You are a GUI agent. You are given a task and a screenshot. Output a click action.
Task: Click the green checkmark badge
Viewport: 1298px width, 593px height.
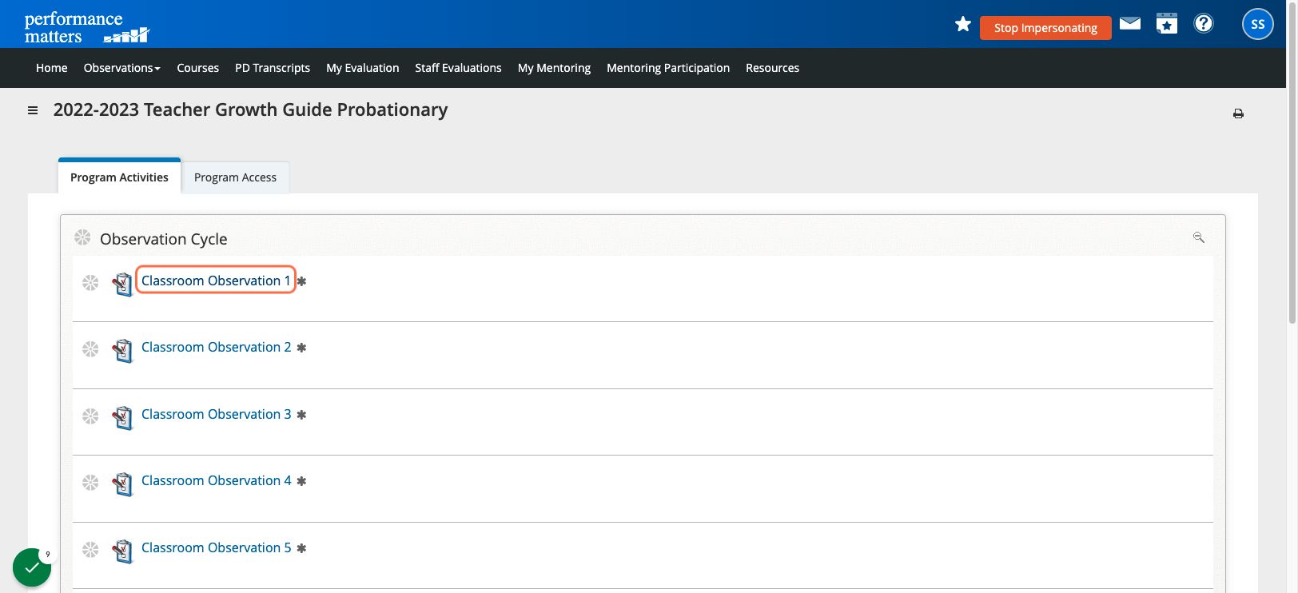tap(32, 567)
